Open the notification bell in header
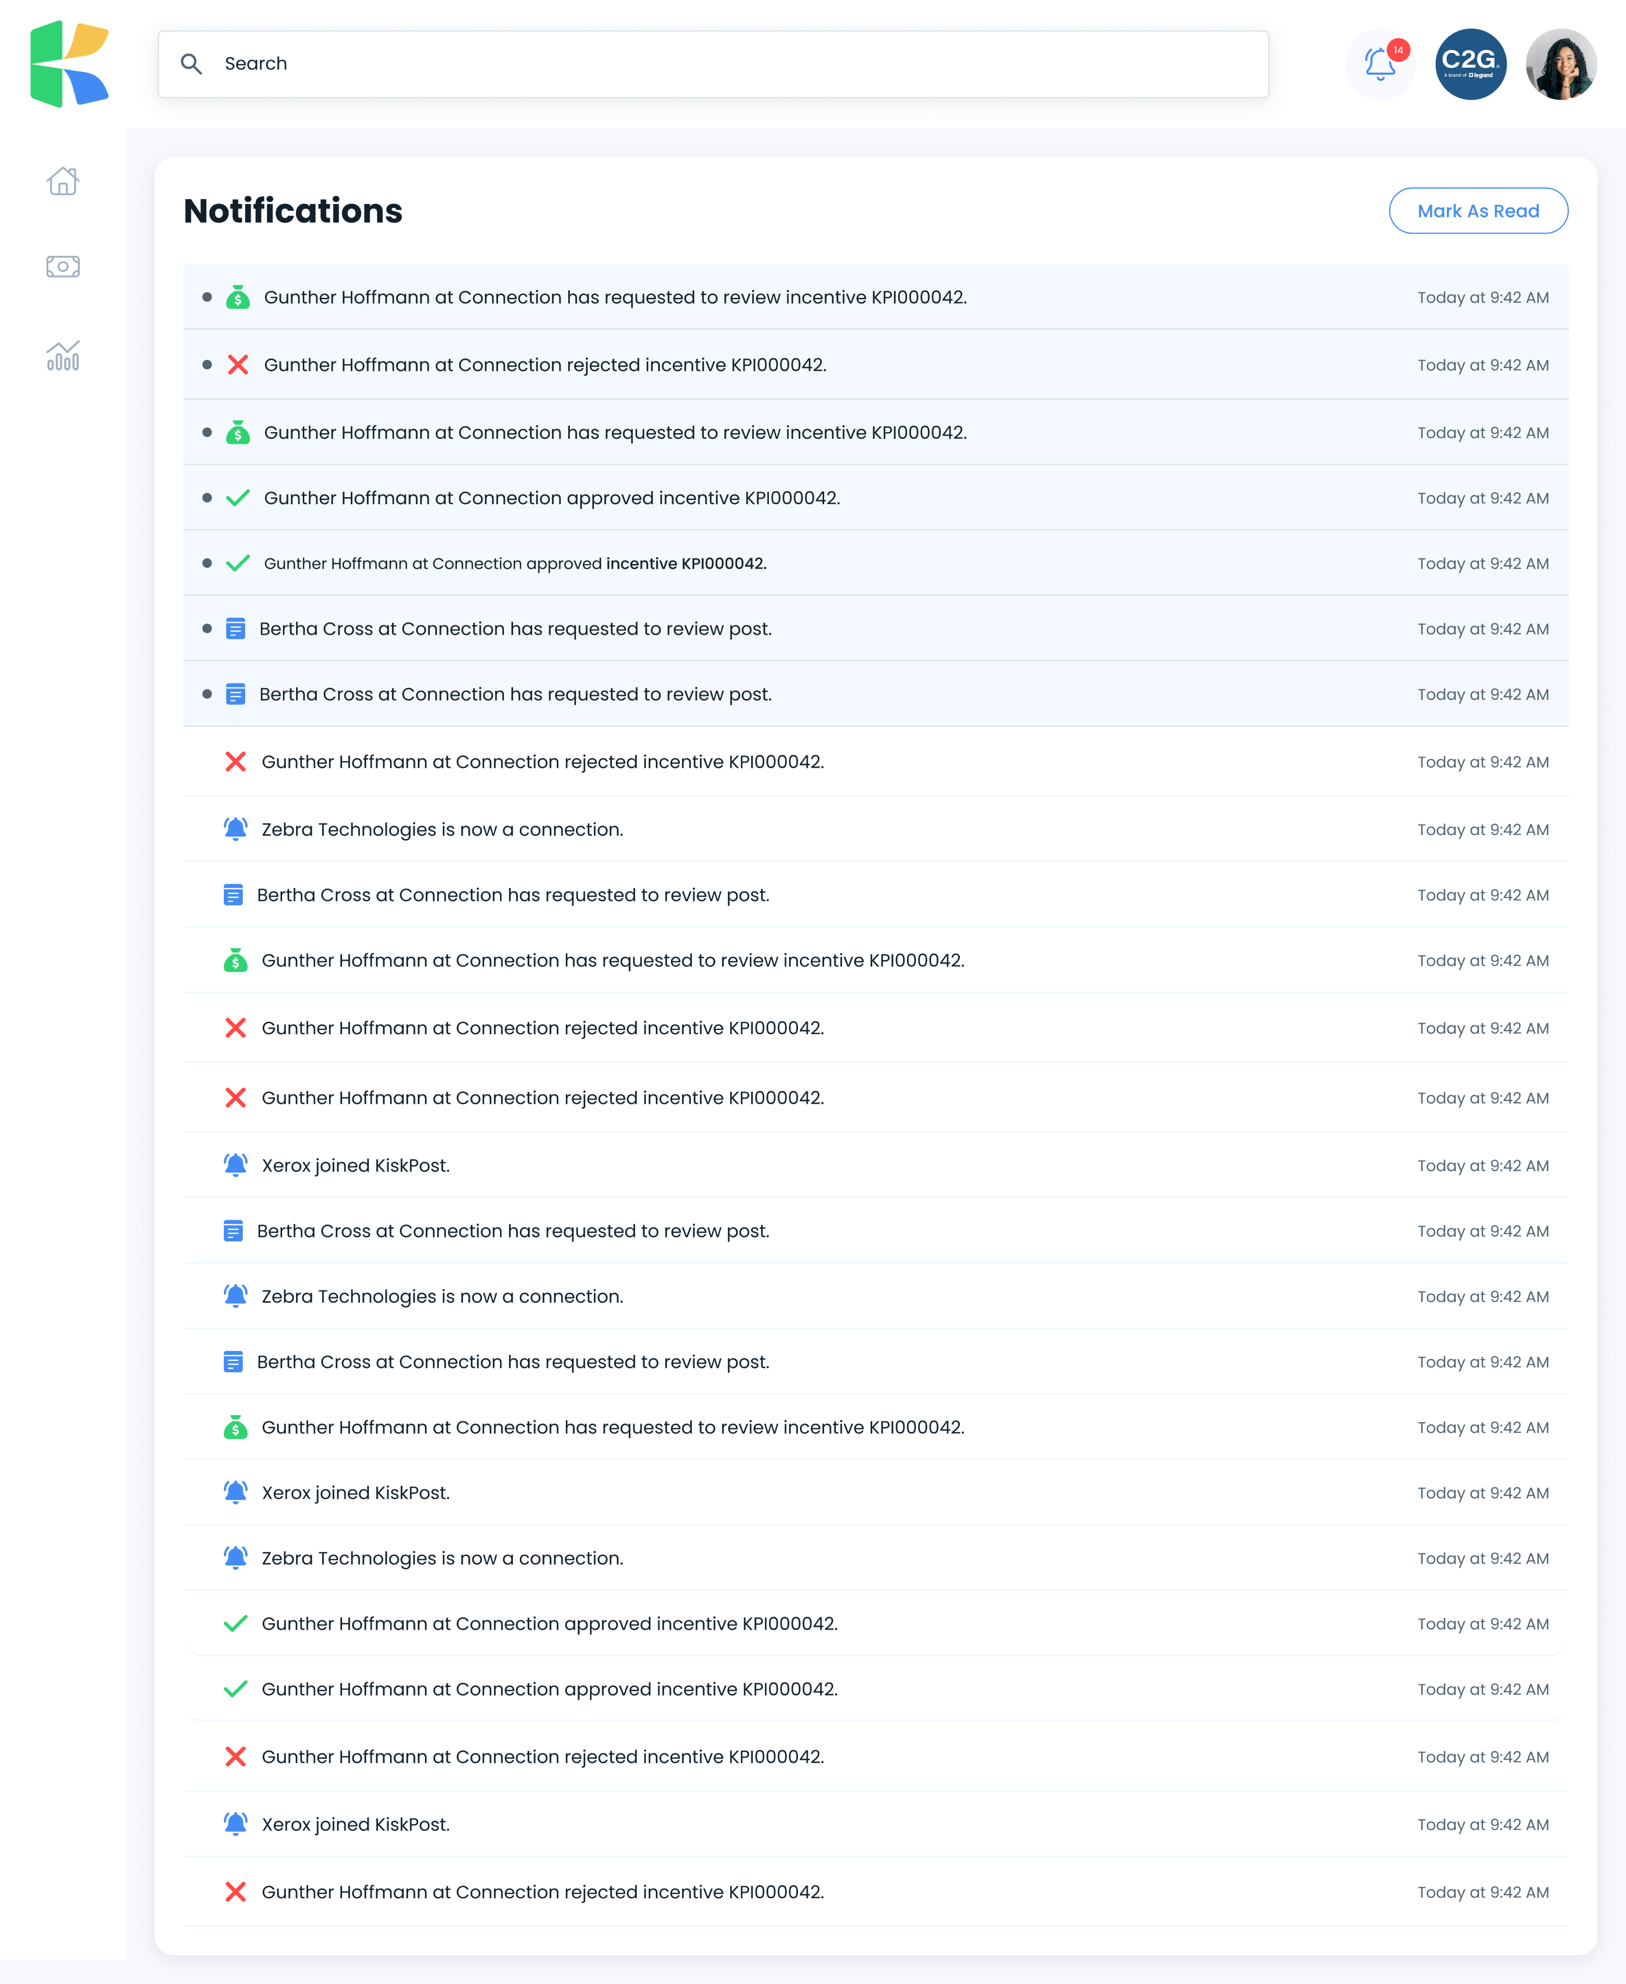Screen dimensions: 1626x1984 coord(1380,63)
